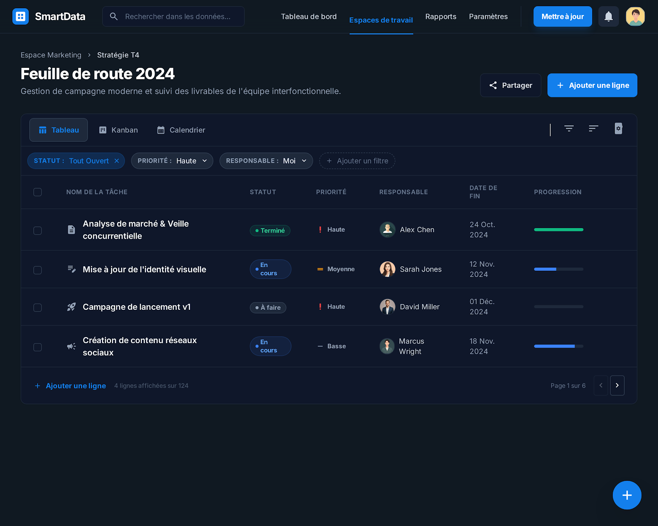658x526 pixels.
Task: Remove the Statut Tout Ouvert filter
Action: pos(117,161)
